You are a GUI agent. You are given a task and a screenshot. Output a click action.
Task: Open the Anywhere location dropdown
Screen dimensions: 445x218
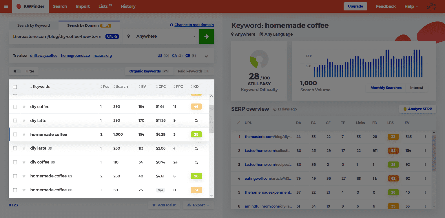[x=161, y=37]
